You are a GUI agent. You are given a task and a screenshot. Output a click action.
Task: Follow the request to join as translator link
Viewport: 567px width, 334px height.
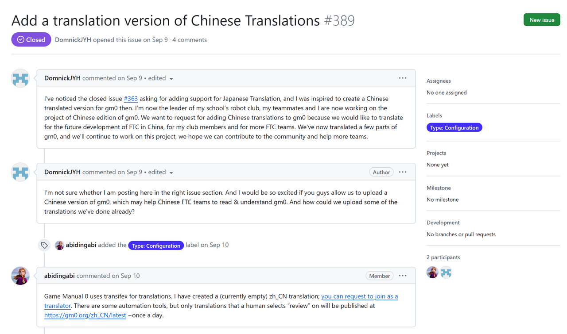point(359,296)
